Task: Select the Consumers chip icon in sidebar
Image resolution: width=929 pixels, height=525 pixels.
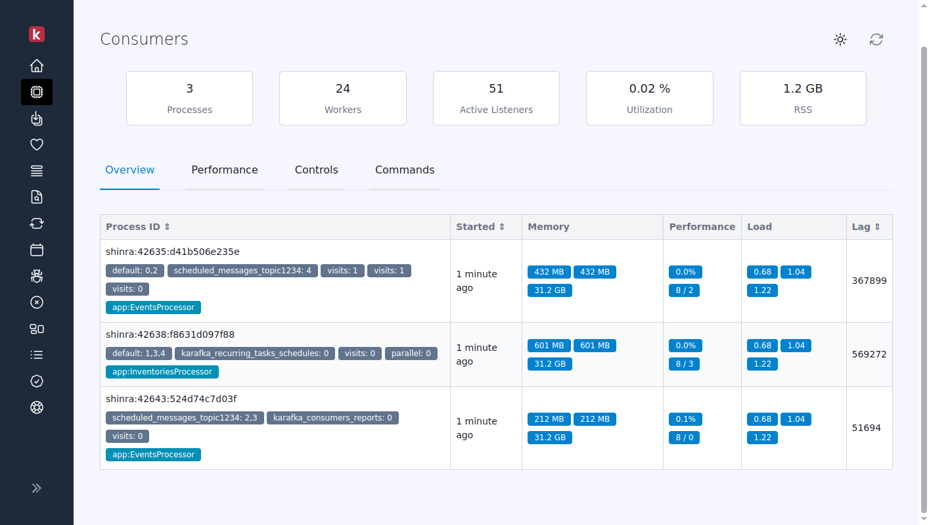Action: (37, 92)
